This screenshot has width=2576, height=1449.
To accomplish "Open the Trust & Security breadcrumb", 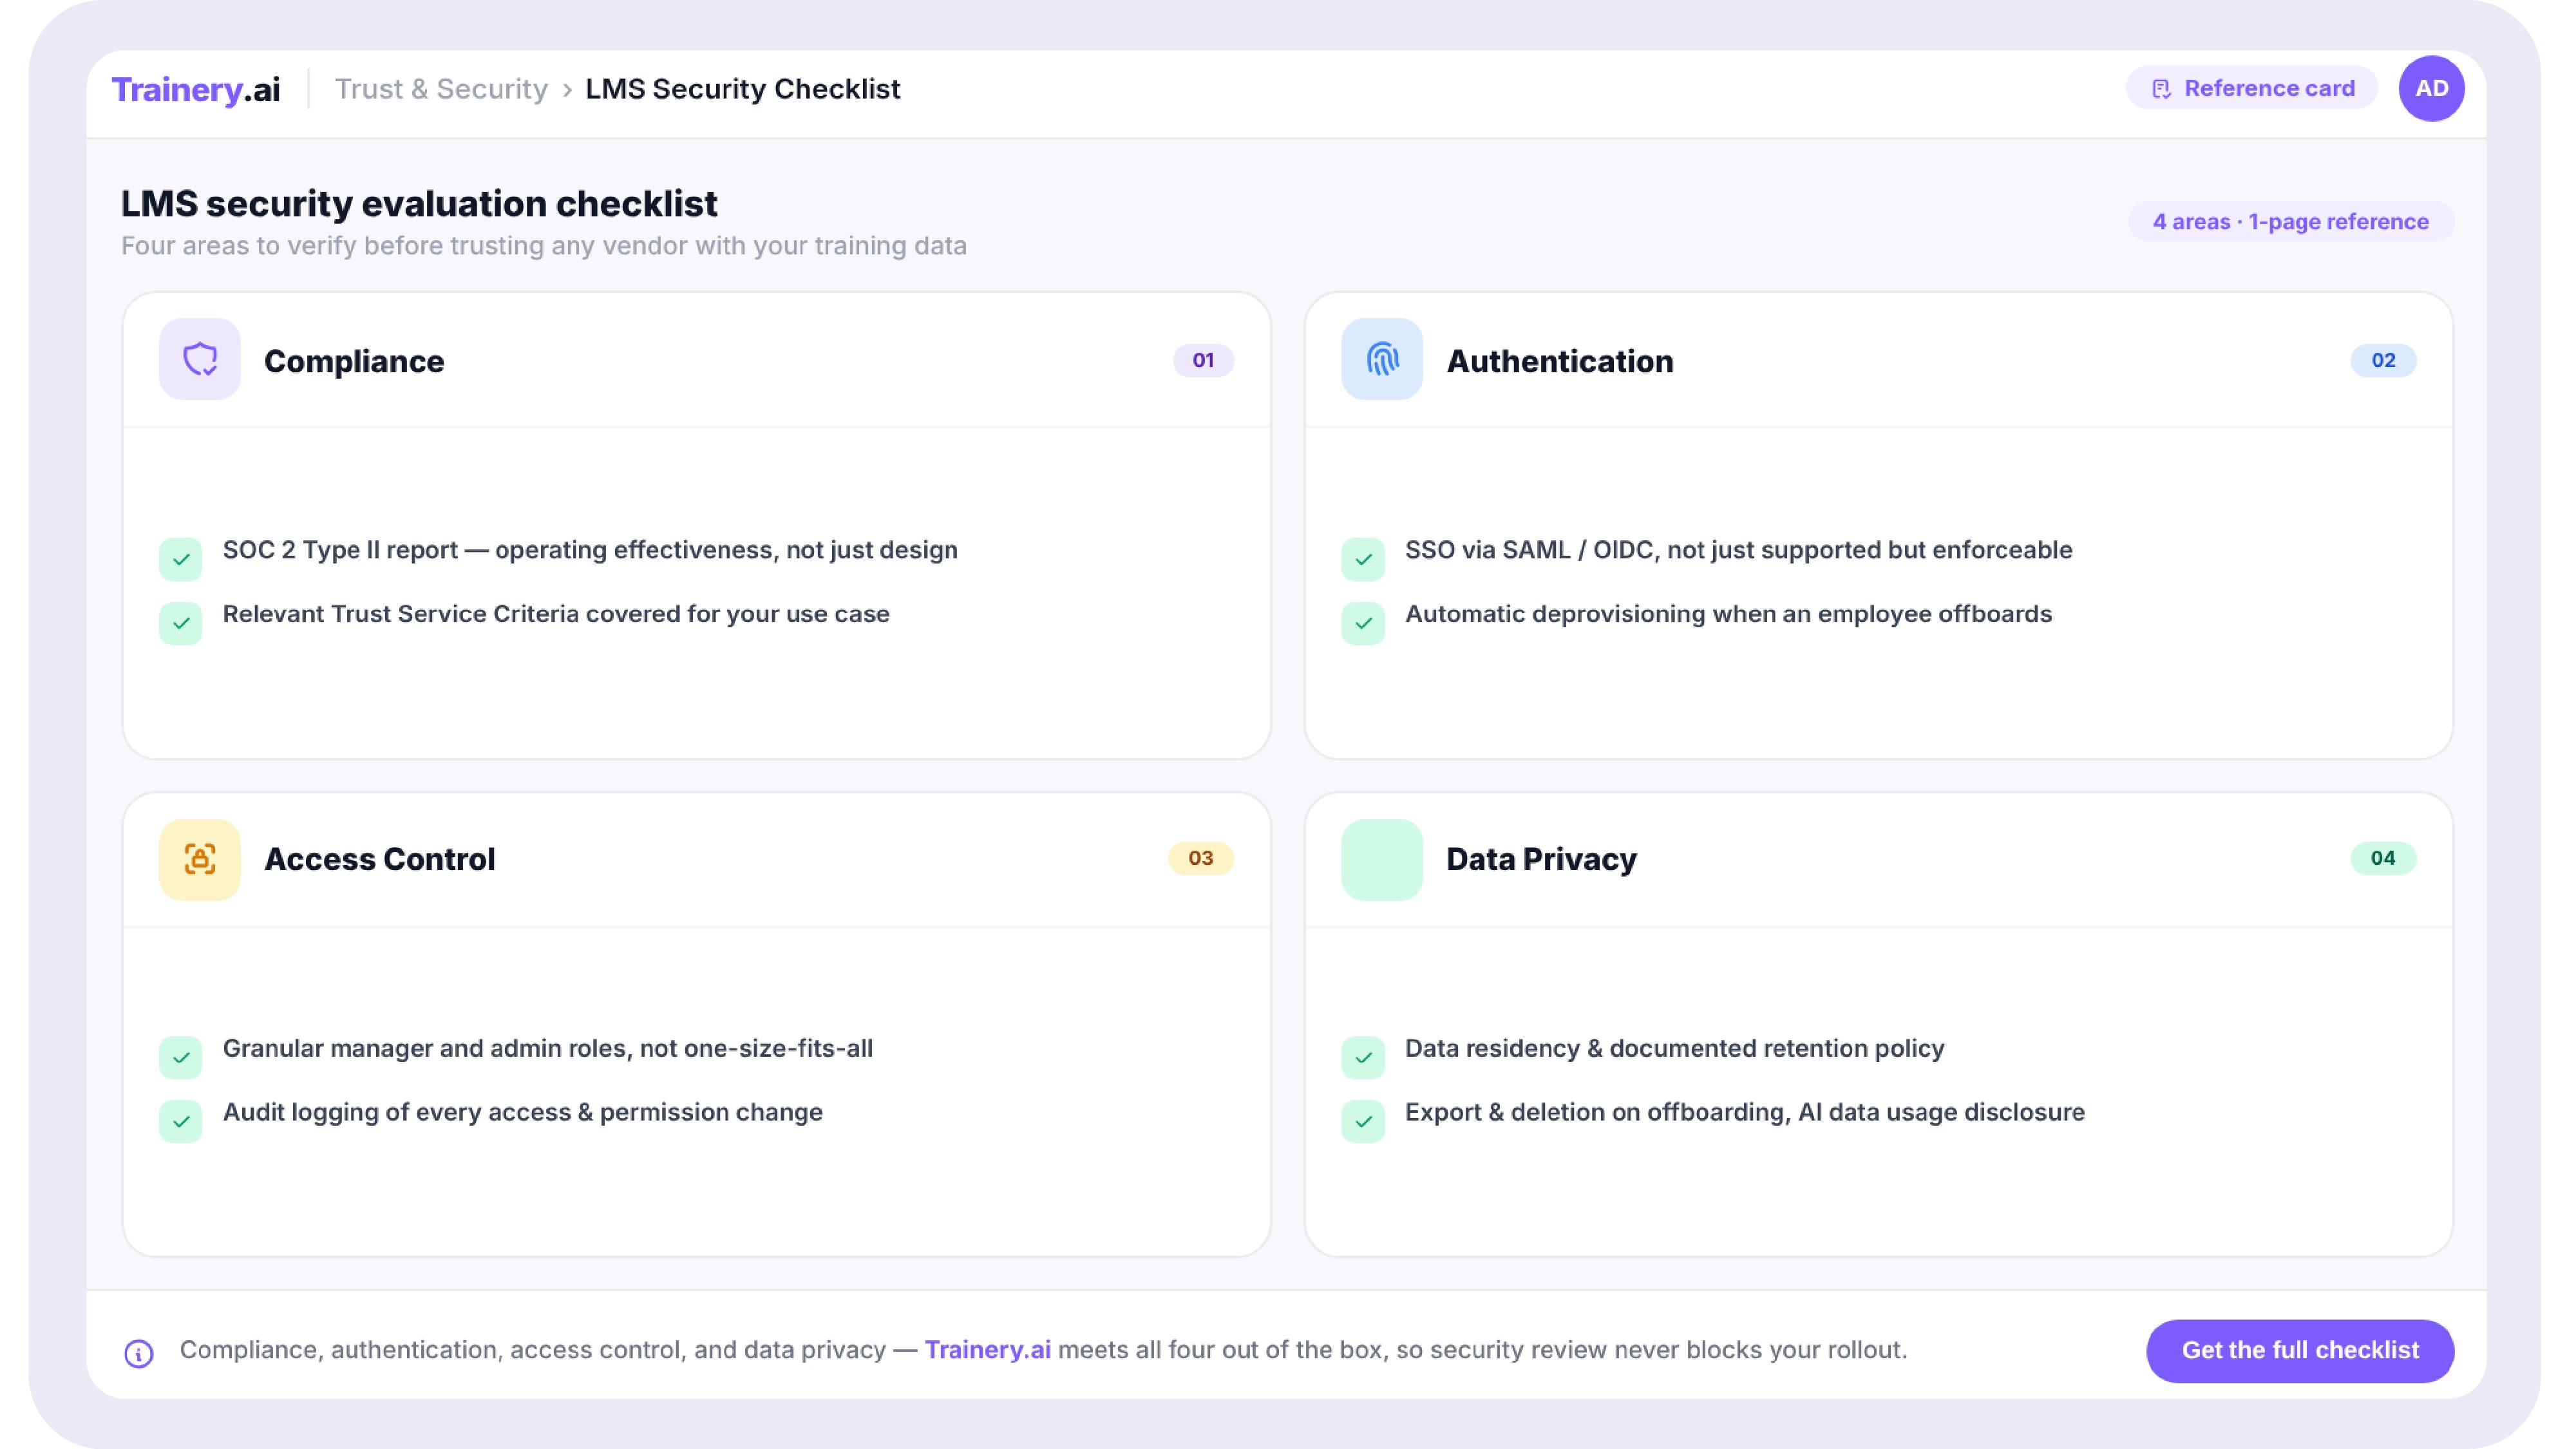I will (x=441, y=89).
